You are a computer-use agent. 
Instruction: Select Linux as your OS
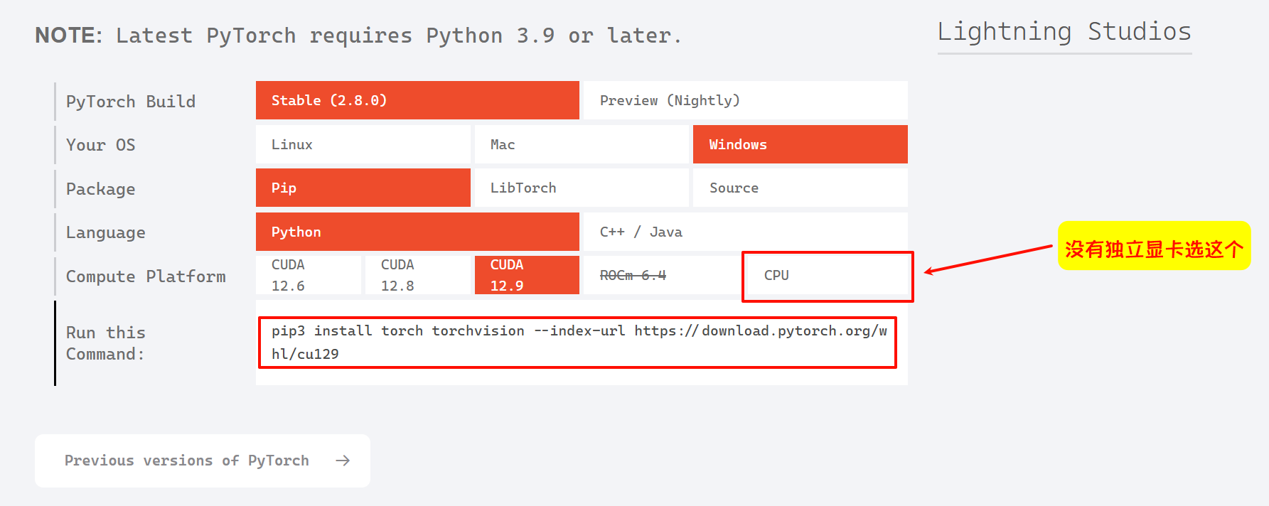363,144
